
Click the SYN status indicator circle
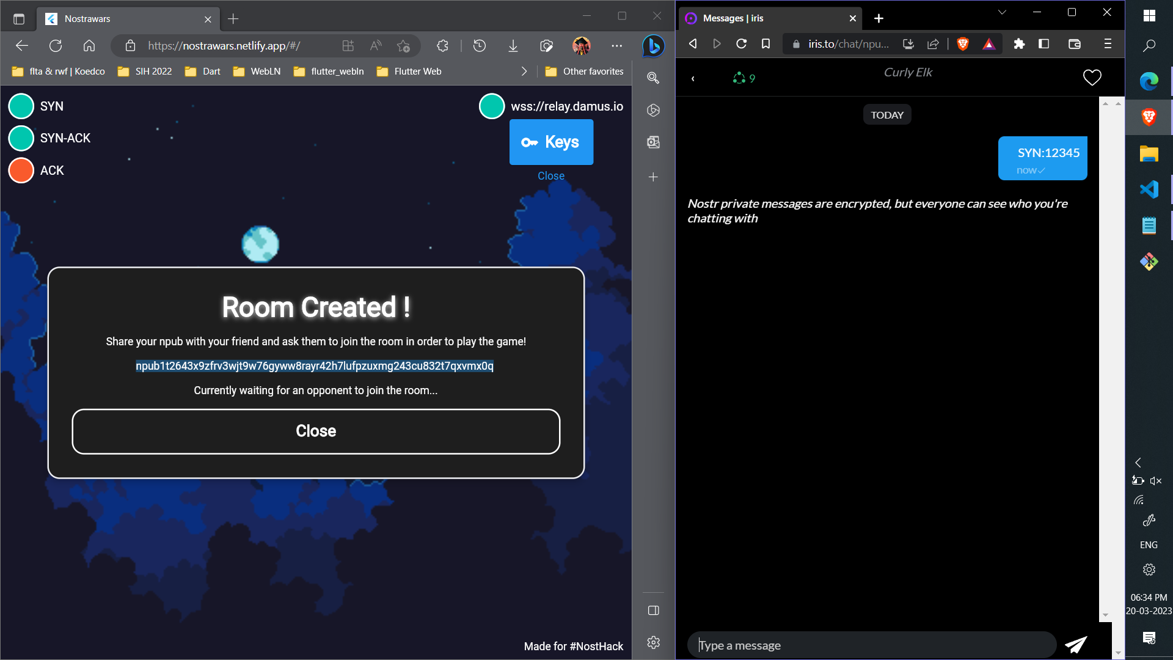pos(21,106)
